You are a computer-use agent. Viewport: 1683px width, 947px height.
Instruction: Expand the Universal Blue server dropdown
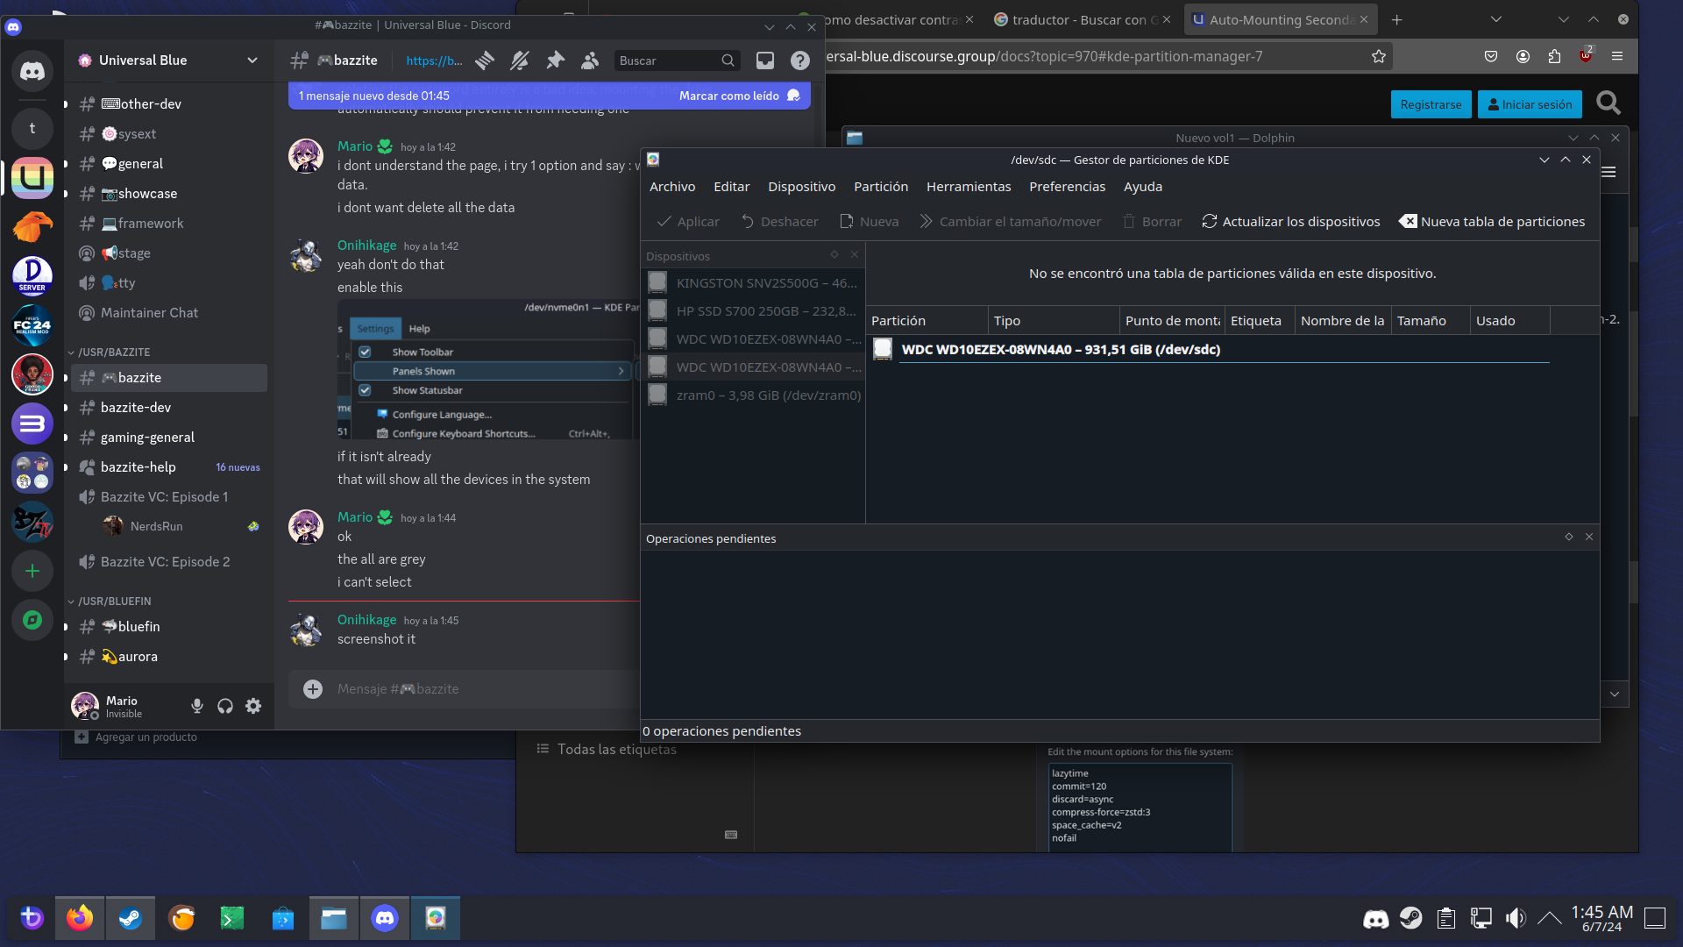(x=252, y=61)
